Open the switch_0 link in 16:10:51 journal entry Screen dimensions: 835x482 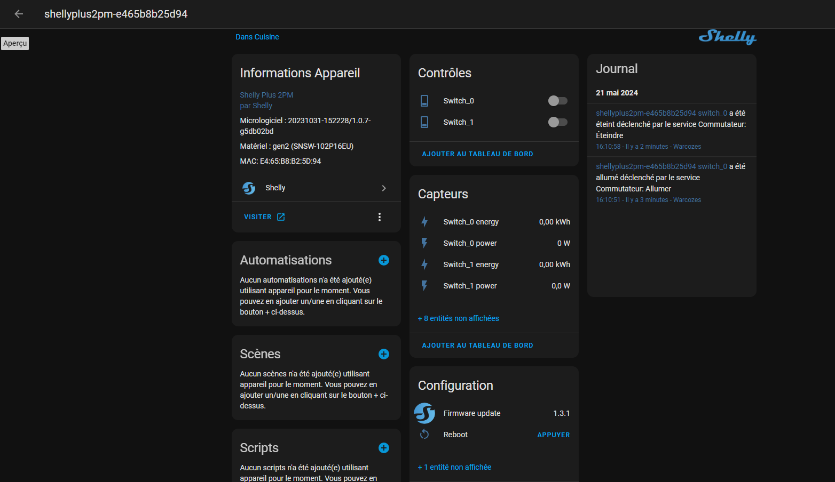coord(712,166)
